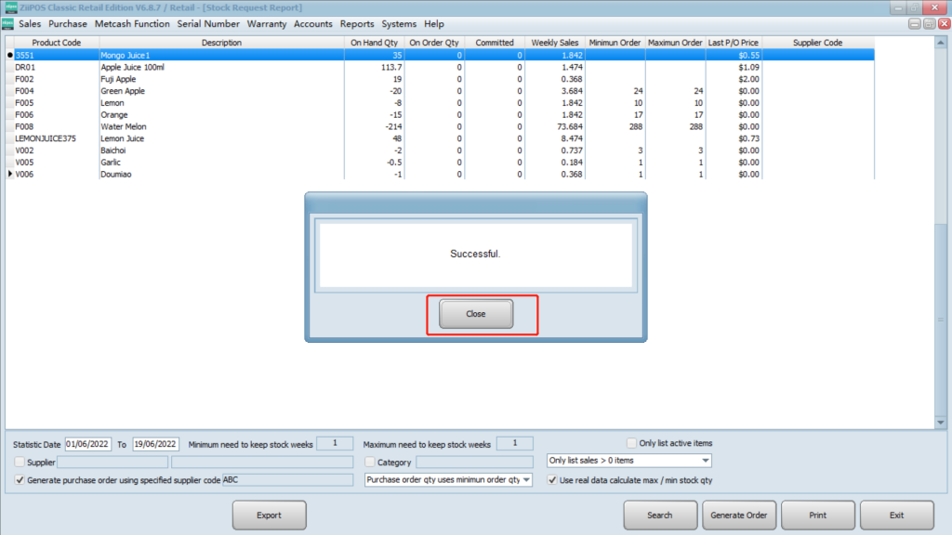Click the down arrow of the table scrollbar
Viewport: 952px width, 535px height.
pos(940,423)
